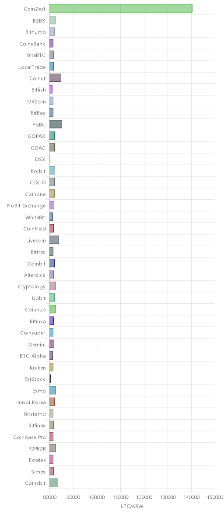The height and width of the screenshot is (514, 224).
Task: Click the 100000 x-axis tick label
Action: coord(97,497)
